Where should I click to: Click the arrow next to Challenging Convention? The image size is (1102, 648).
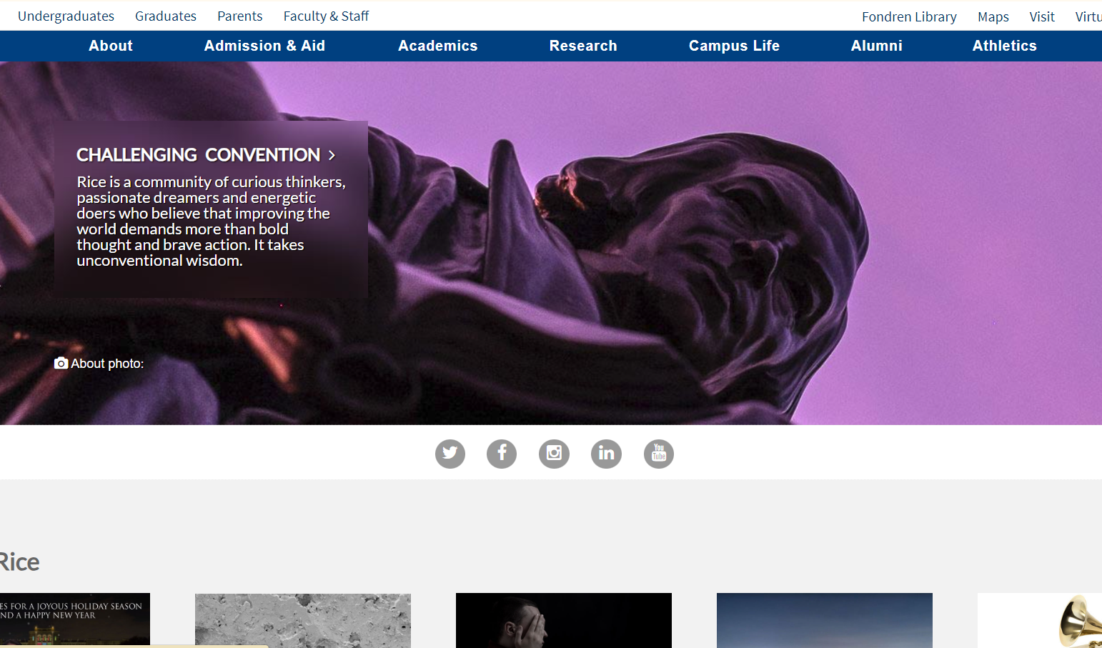[x=332, y=155]
